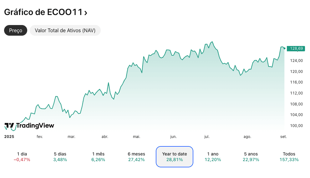Click the current price label 128,69

click(x=296, y=48)
